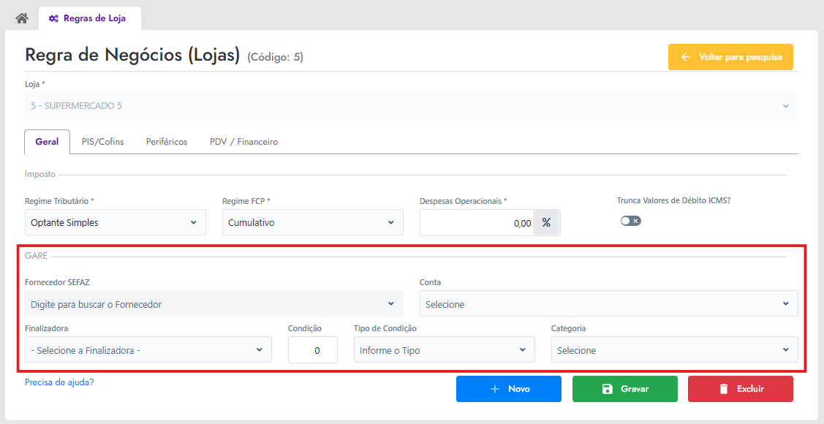Screen dimensions: 824x424
Task: Open the Periféricos tab
Action: coord(167,142)
